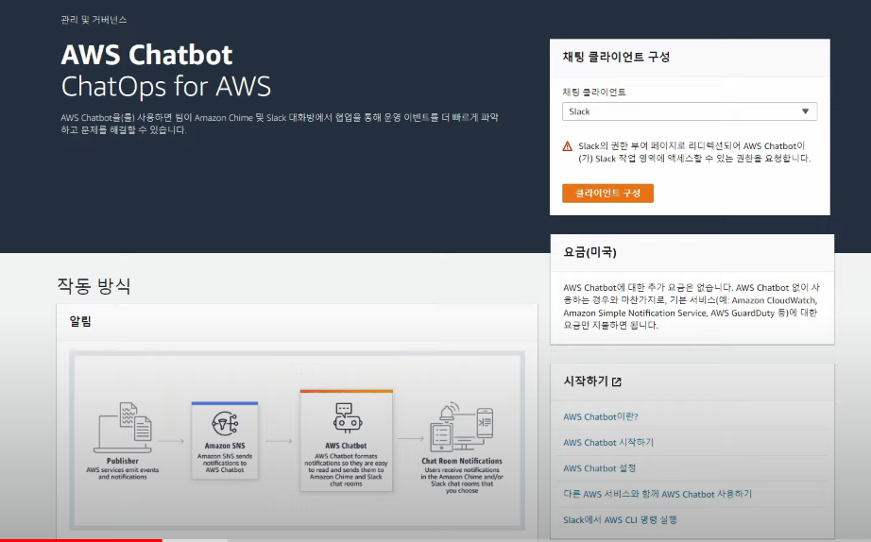Click the Publisher laptop icon in diagram

pyautogui.click(x=123, y=427)
